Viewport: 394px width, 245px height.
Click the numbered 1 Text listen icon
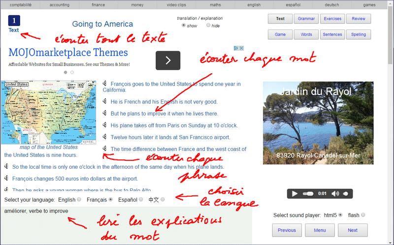click(14, 21)
